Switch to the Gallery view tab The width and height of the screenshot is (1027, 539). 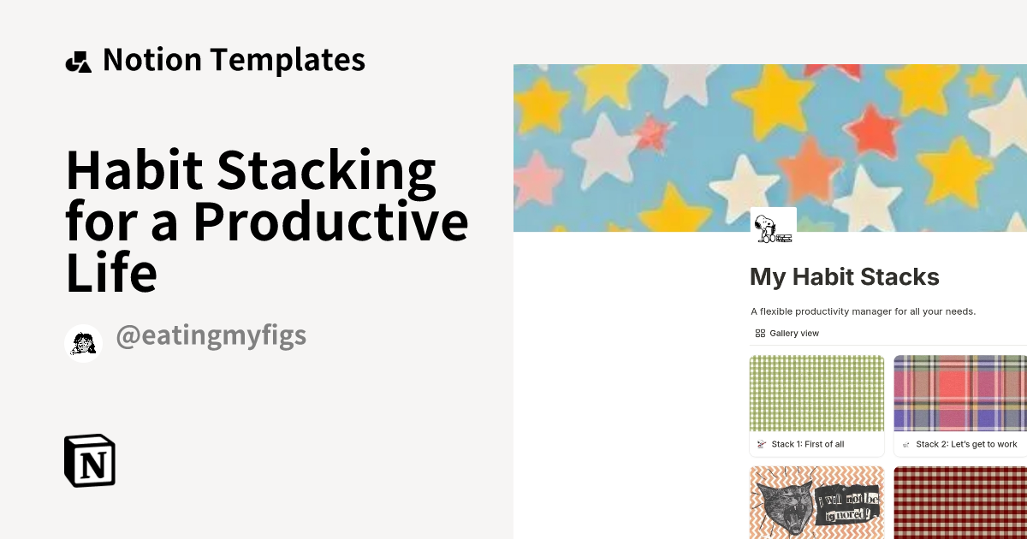(x=786, y=333)
